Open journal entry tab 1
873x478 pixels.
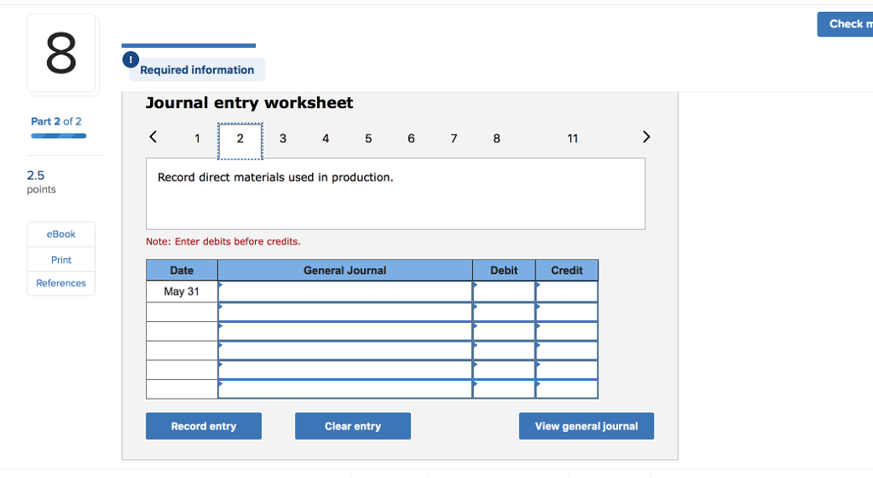[x=197, y=139]
